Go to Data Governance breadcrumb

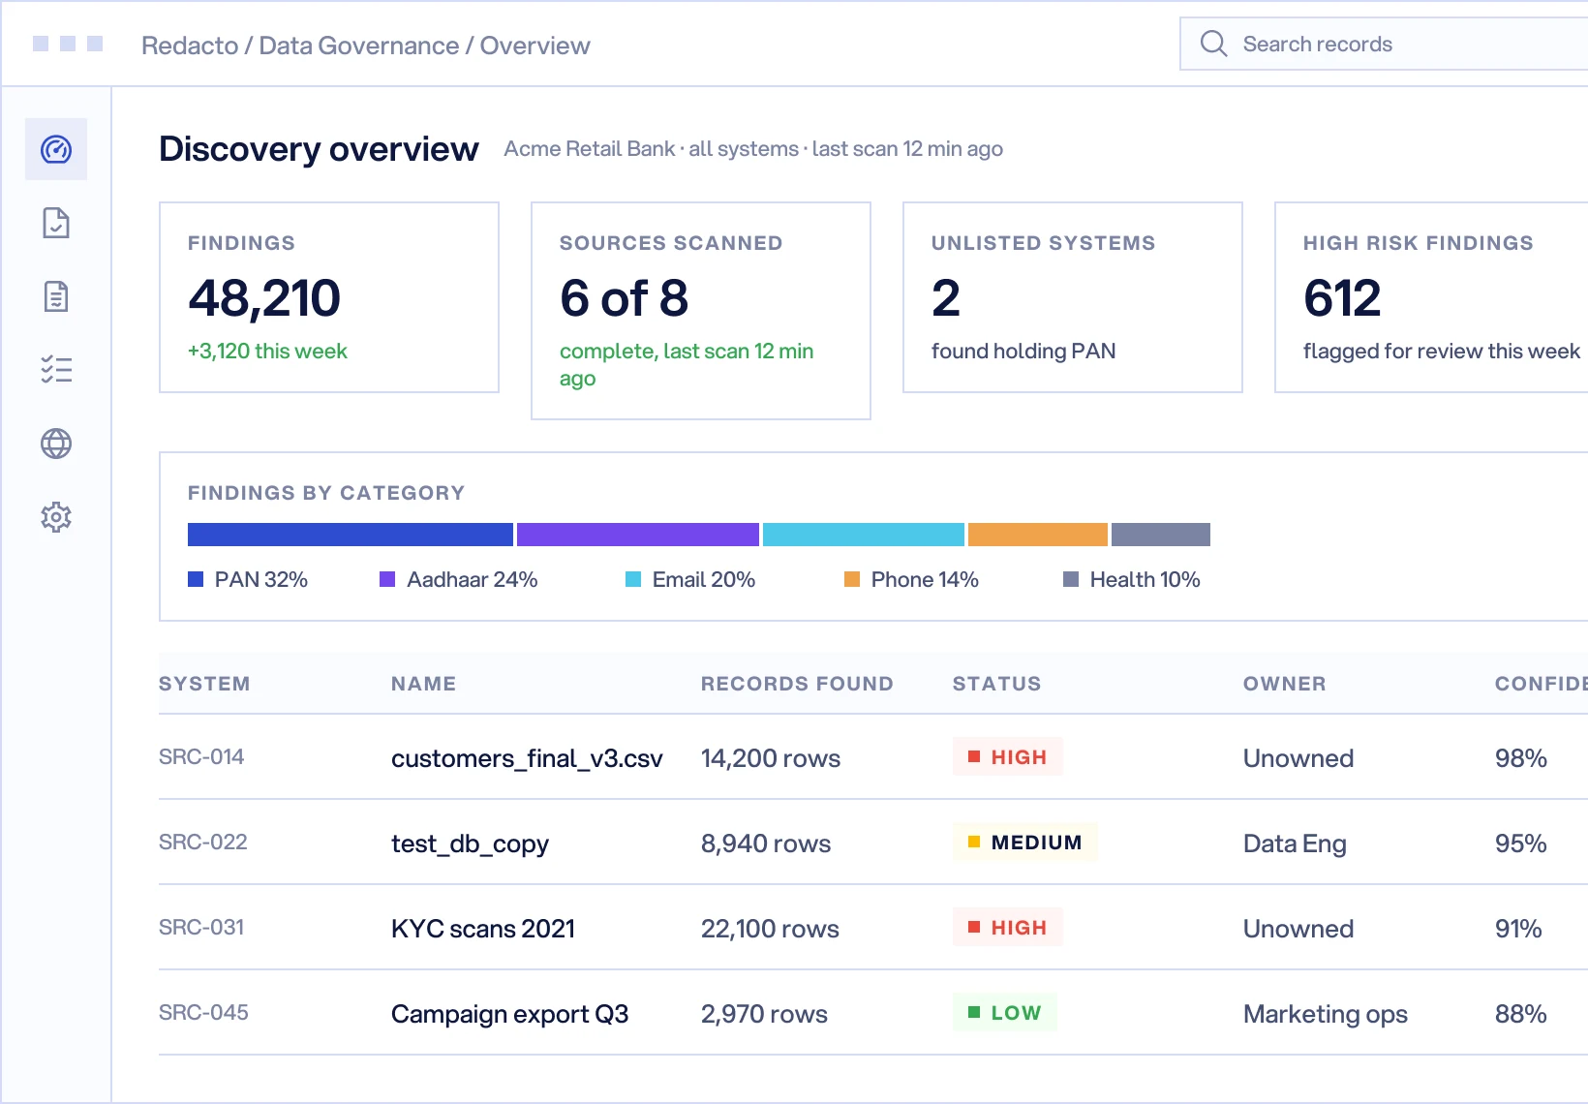[359, 46]
